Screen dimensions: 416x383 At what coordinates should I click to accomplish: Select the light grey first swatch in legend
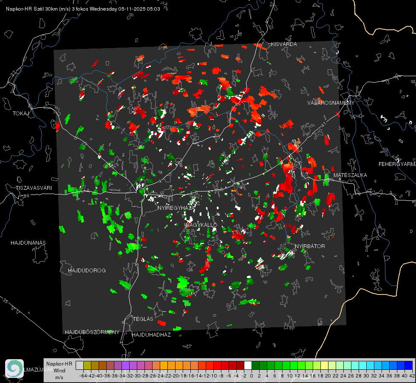79,365
